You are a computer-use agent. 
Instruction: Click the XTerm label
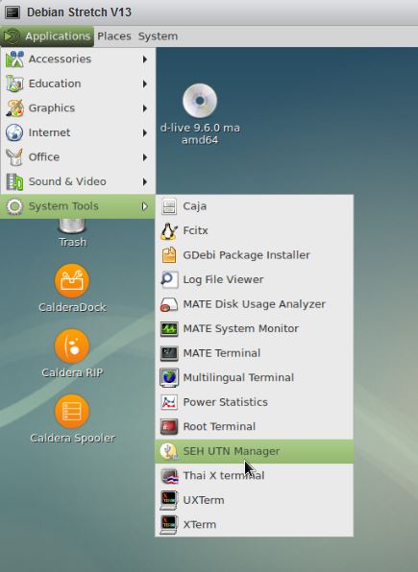pyautogui.click(x=200, y=524)
